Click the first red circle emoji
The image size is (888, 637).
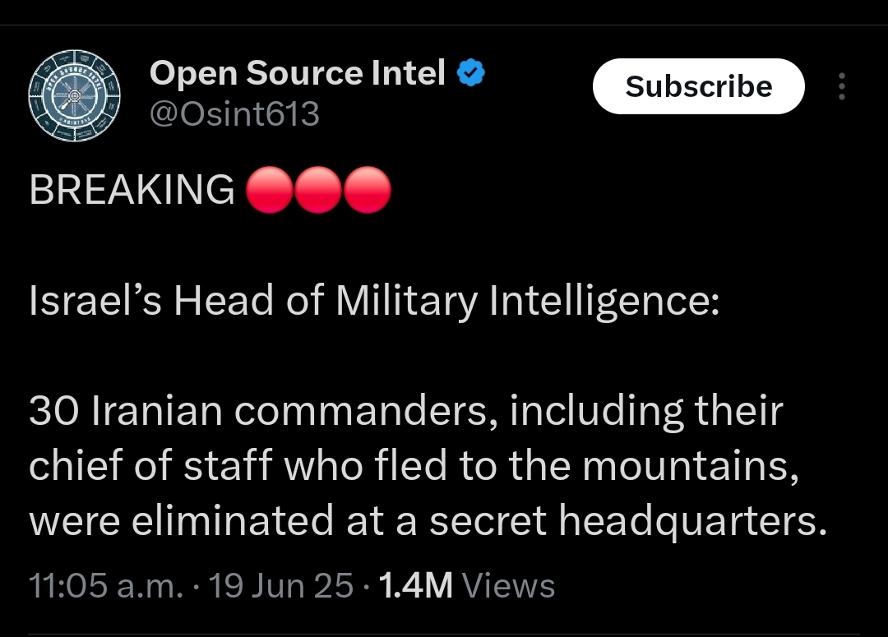point(270,190)
